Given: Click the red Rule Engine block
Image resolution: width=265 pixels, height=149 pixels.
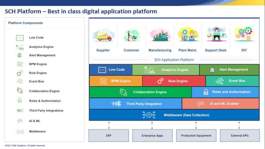Looking at the screenshot, I should pyautogui.click(x=174, y=81).
